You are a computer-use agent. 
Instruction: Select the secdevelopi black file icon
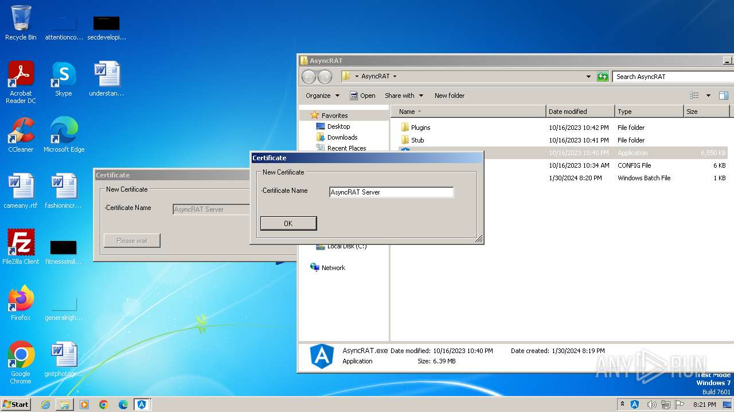pyautogui.click(x=107, y=27)
